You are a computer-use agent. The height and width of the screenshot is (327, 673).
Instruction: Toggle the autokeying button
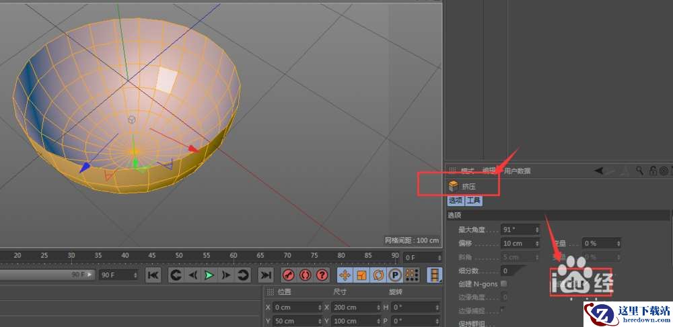[305, 275]
